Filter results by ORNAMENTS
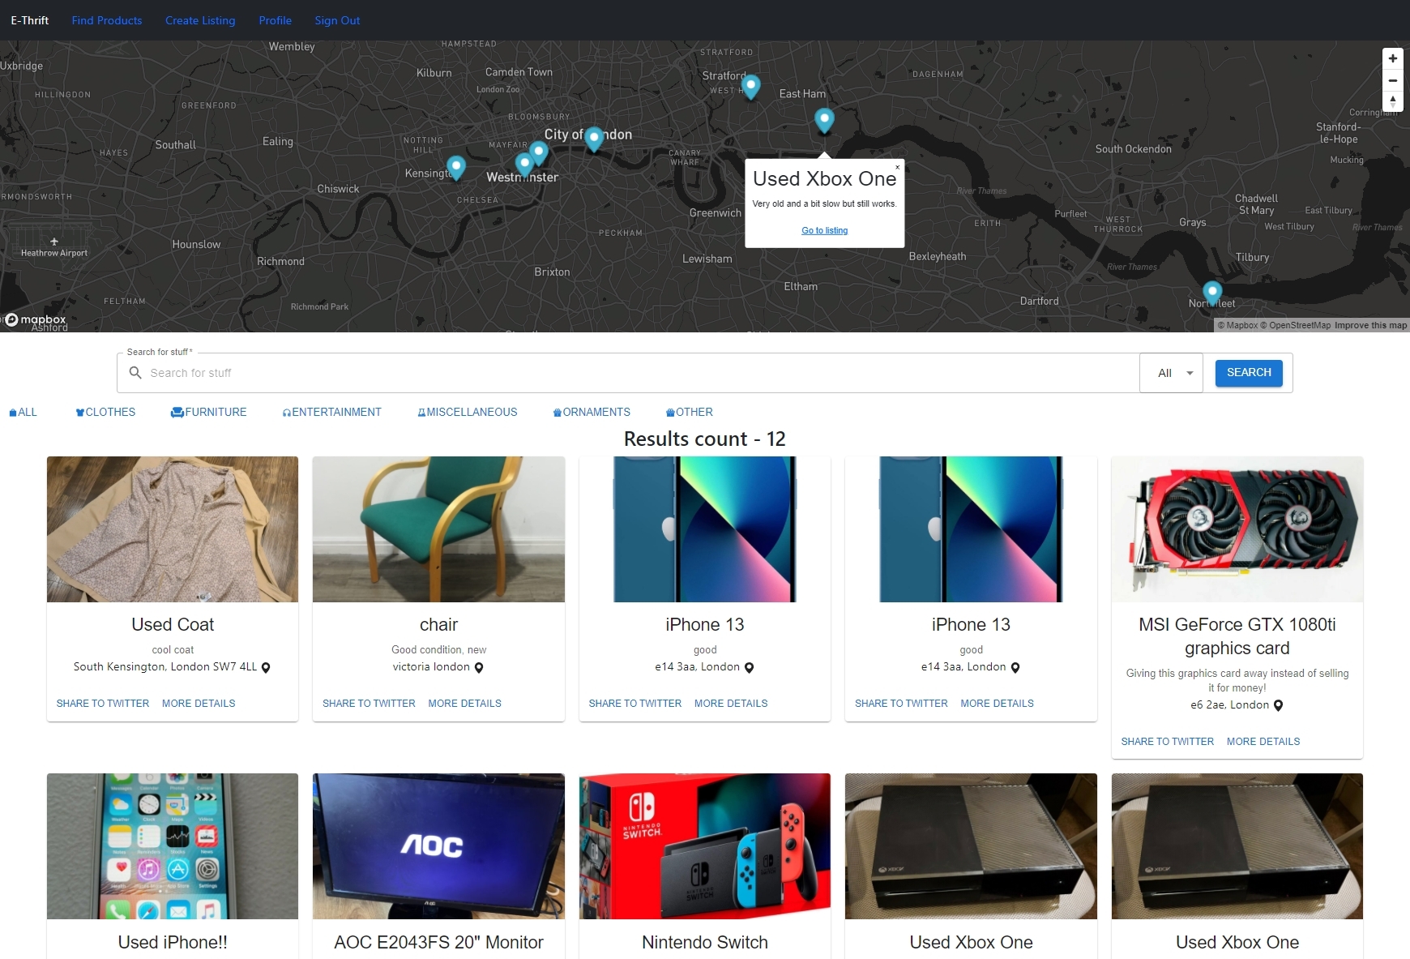 click(592, 412)
